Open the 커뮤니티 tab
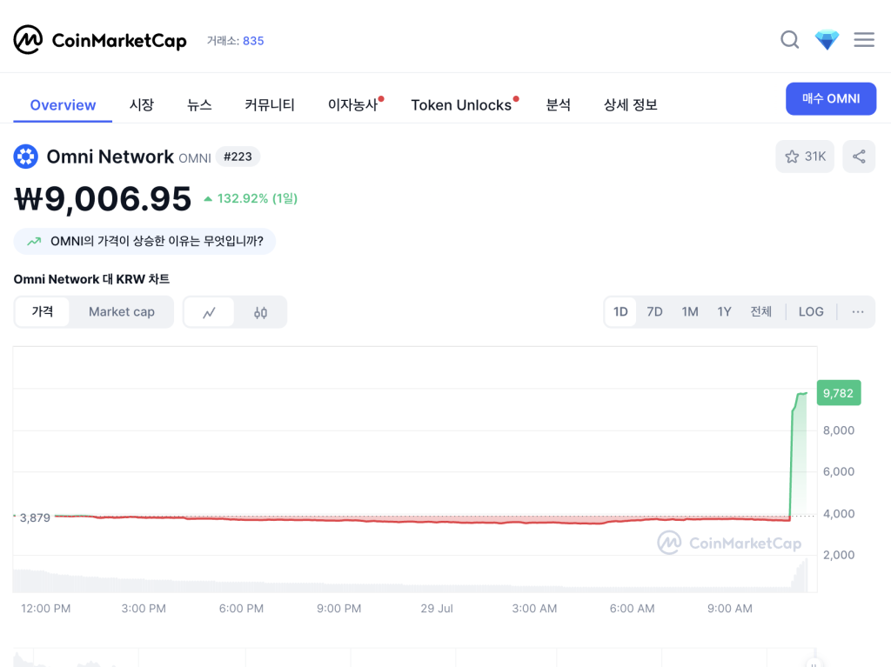 coord(270,105)
